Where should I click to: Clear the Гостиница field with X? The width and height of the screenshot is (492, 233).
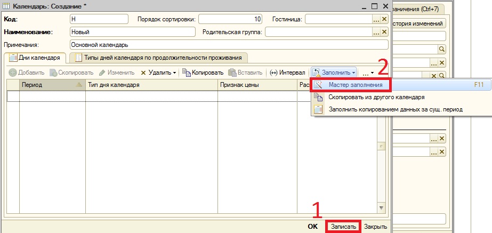(x=384, y=19)
